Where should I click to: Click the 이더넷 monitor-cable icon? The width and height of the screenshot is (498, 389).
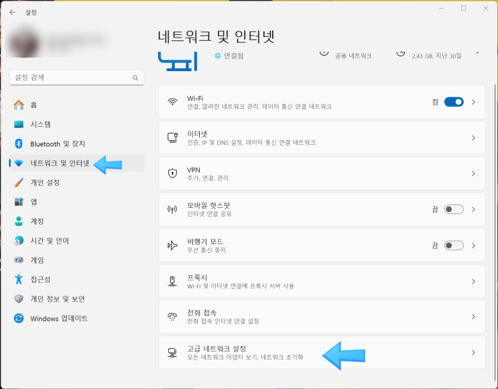tap(172, 138)
